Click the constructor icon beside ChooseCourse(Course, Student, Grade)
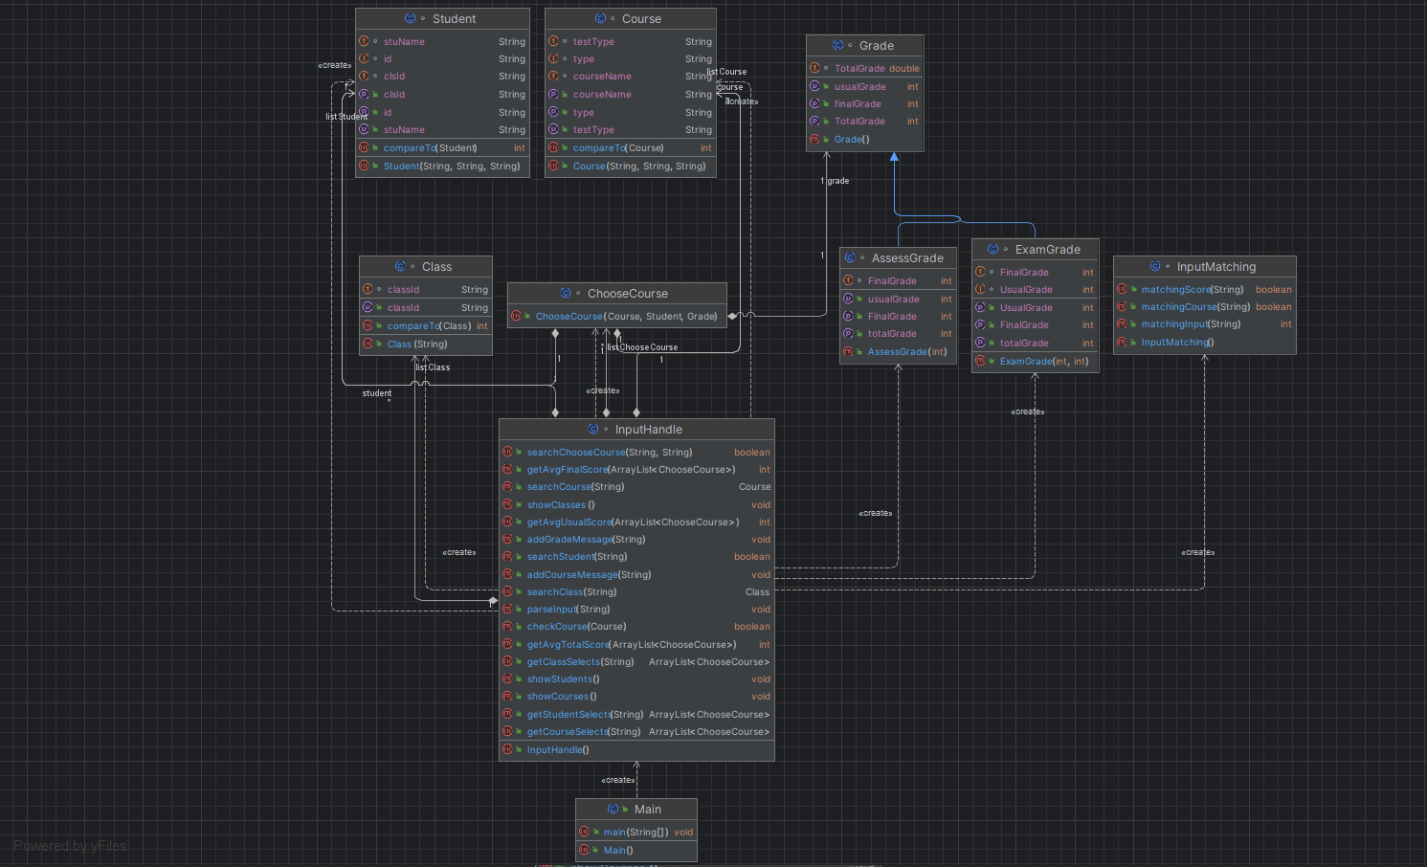 click(x=516, y=316)
